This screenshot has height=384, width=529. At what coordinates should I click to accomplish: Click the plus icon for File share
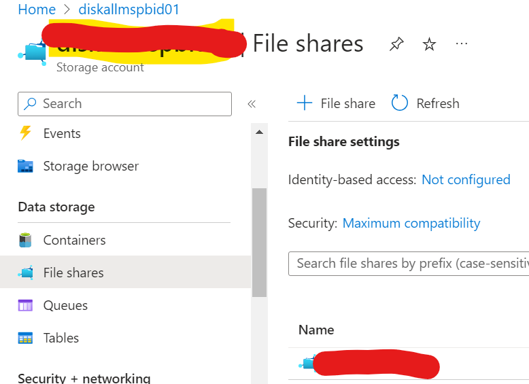305,103
